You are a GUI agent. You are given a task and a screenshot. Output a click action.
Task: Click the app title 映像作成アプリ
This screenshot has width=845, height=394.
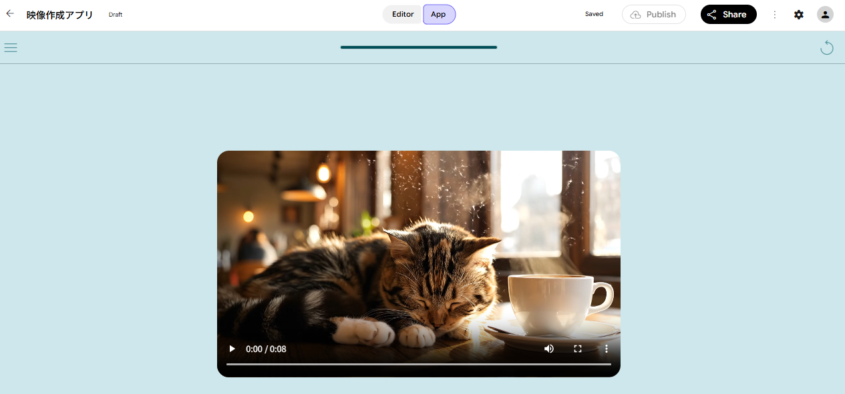coord(60,15)
